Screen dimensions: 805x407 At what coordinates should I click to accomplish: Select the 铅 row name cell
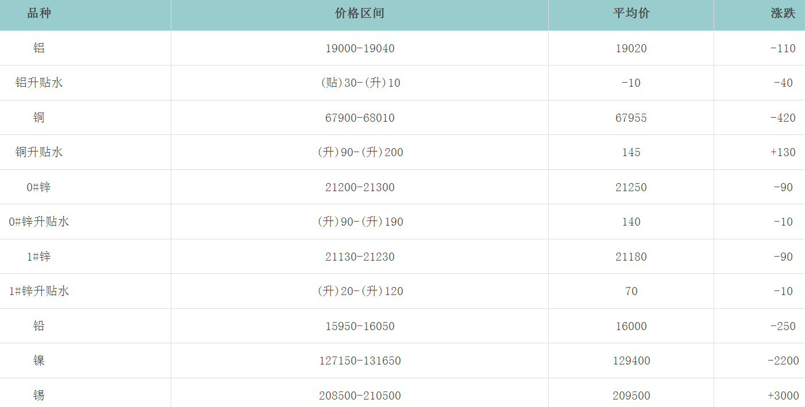pos(39,326)
